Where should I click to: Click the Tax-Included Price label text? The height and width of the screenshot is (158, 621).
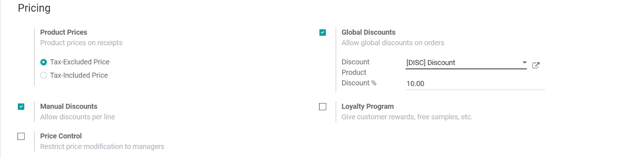click(79, 75)
